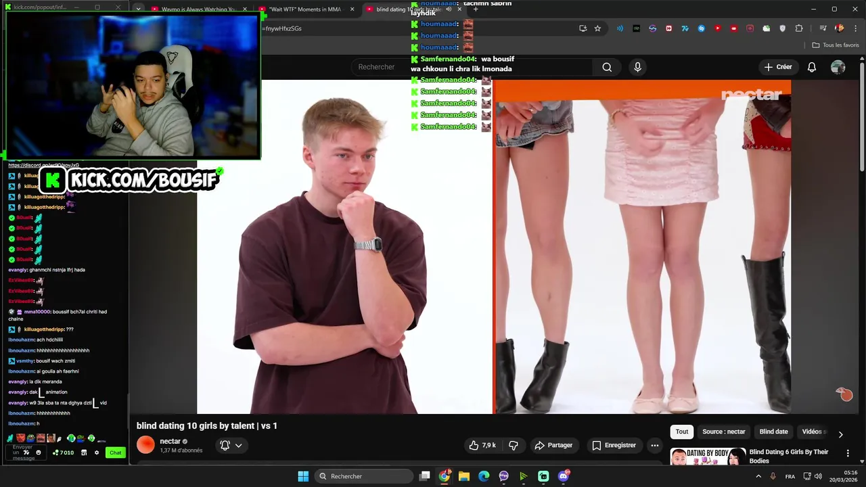Click the install app icon in address bar
This screenshot has height=487, width=866.
coord(583,28)
